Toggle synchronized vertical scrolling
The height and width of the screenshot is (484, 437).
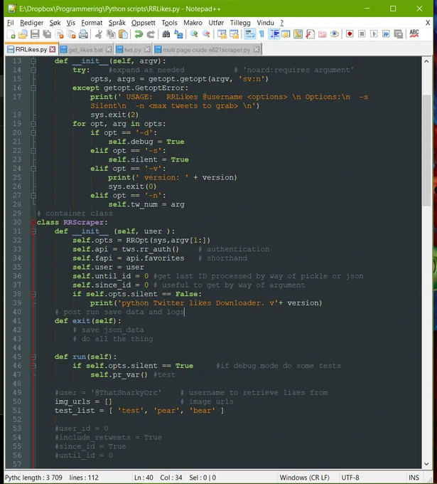pos(222,34)
